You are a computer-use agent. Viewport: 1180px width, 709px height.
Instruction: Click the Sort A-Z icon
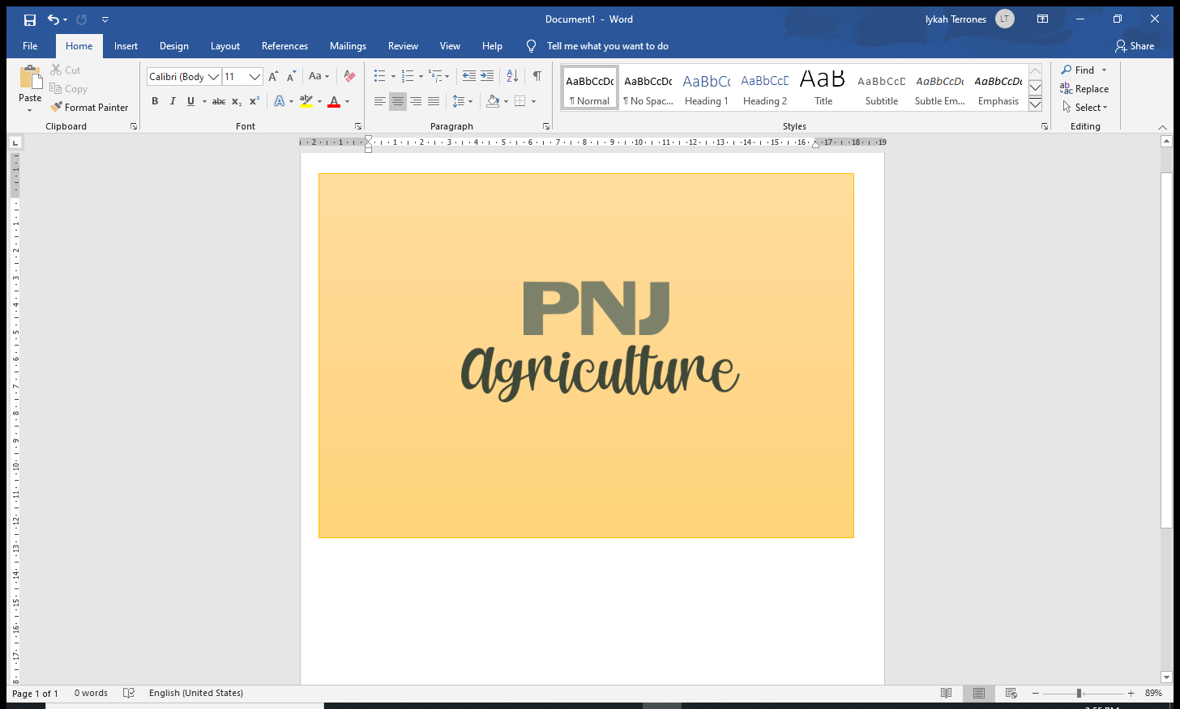(x=512, y=76)
